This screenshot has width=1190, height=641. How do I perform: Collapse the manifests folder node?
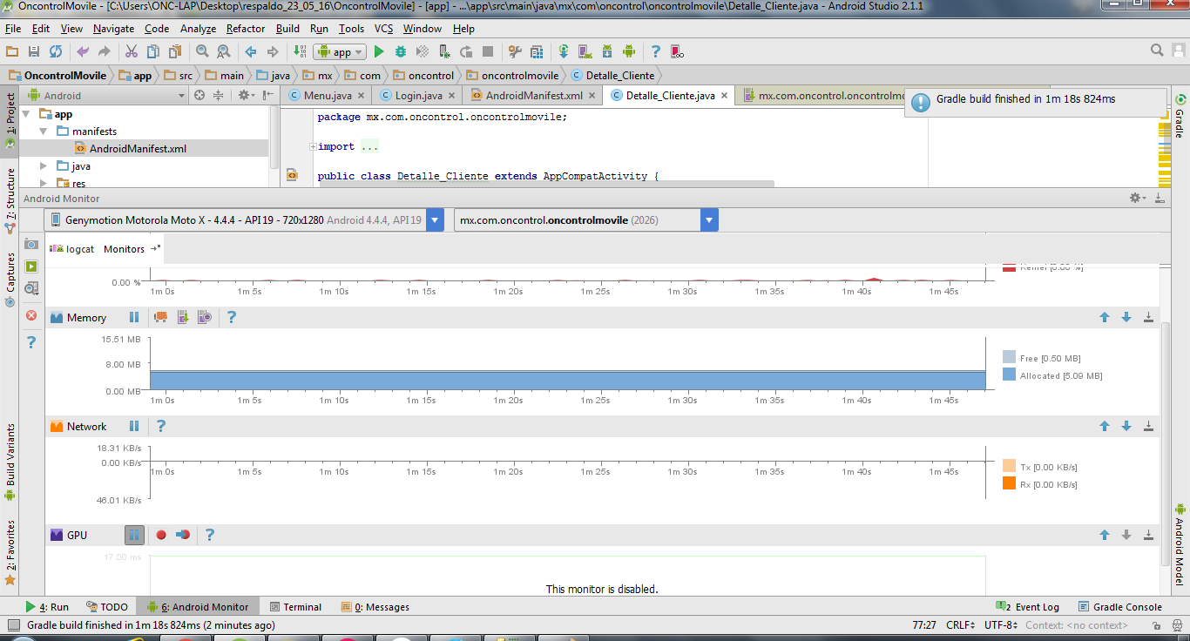pos(44,132)
